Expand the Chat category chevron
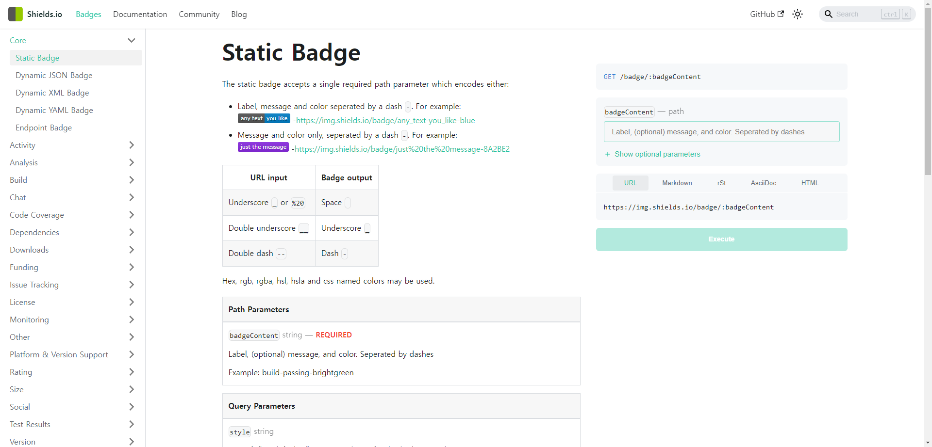Image resolution: width=932 pixels, height=447 pixels. click(x=131, y=197)
